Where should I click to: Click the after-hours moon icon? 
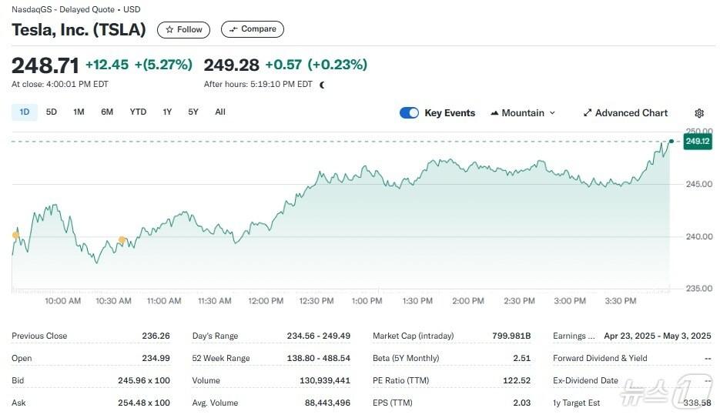click(x=322, y=85)
